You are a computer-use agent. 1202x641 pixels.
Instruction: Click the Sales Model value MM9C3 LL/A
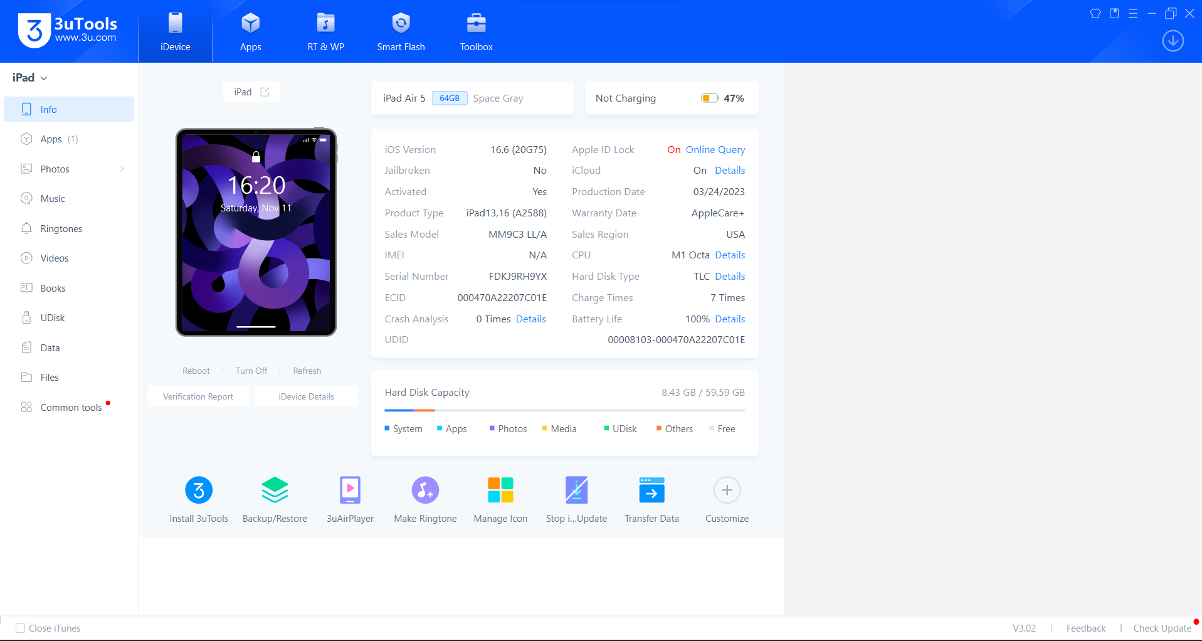518,235
